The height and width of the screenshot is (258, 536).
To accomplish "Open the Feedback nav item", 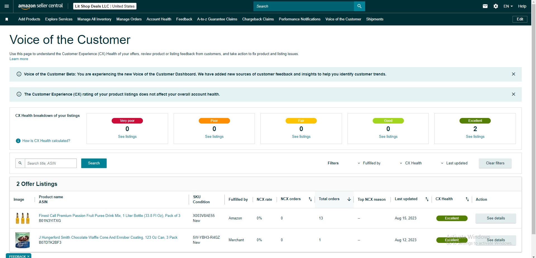I will [184, 19].
